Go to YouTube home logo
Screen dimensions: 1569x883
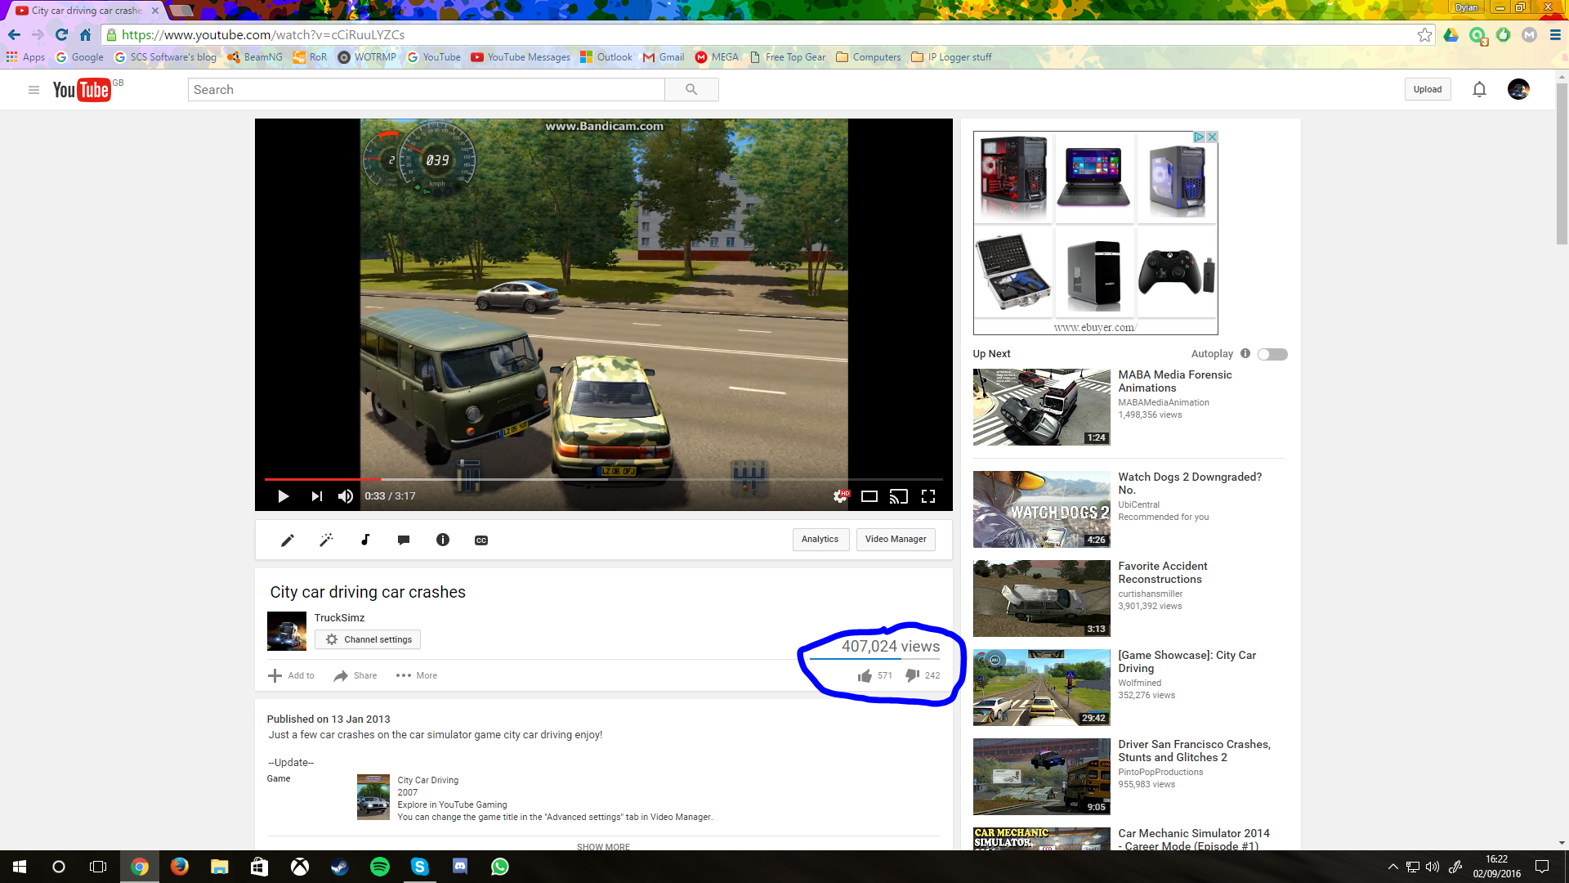82,90
